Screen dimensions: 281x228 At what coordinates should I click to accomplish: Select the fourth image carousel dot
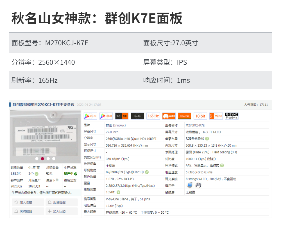(x=54, y=159)
